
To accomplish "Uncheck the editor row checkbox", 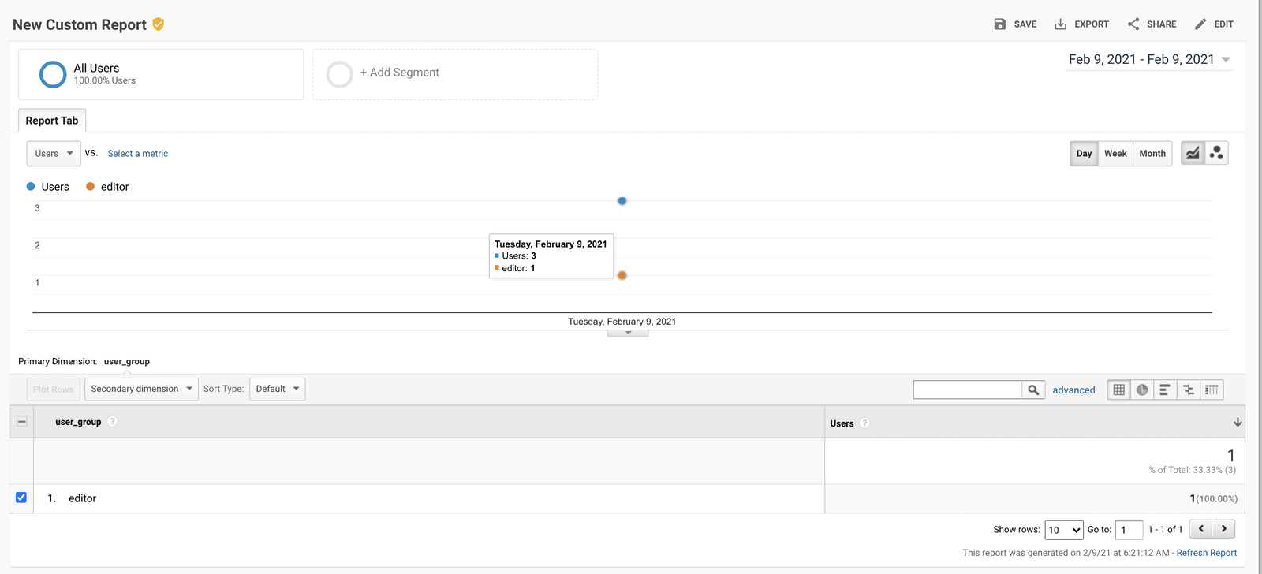I will (x=21, y=498).
